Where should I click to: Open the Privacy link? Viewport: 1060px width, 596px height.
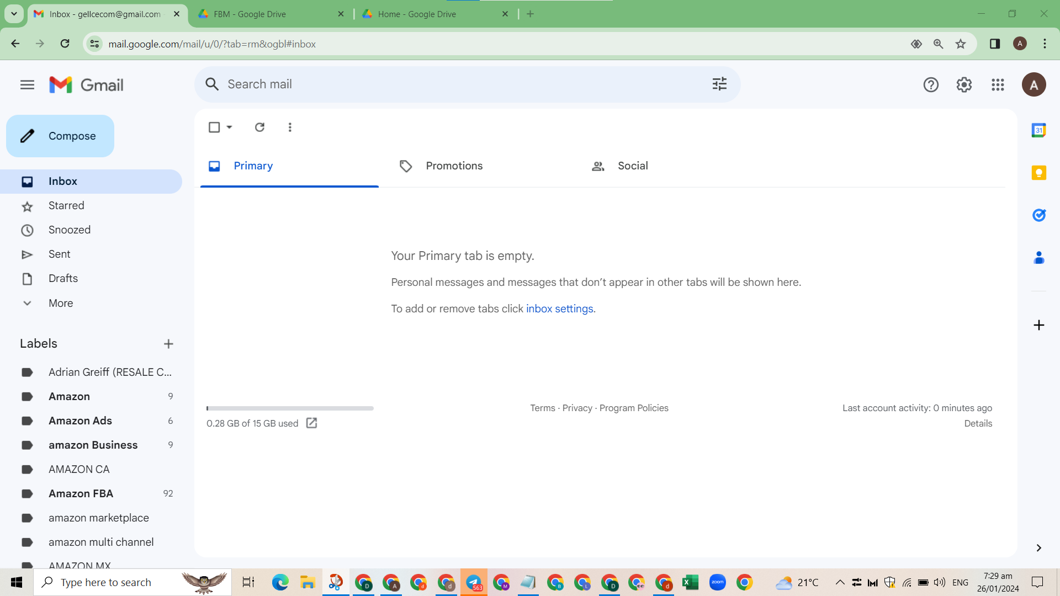tap(577, 408)
